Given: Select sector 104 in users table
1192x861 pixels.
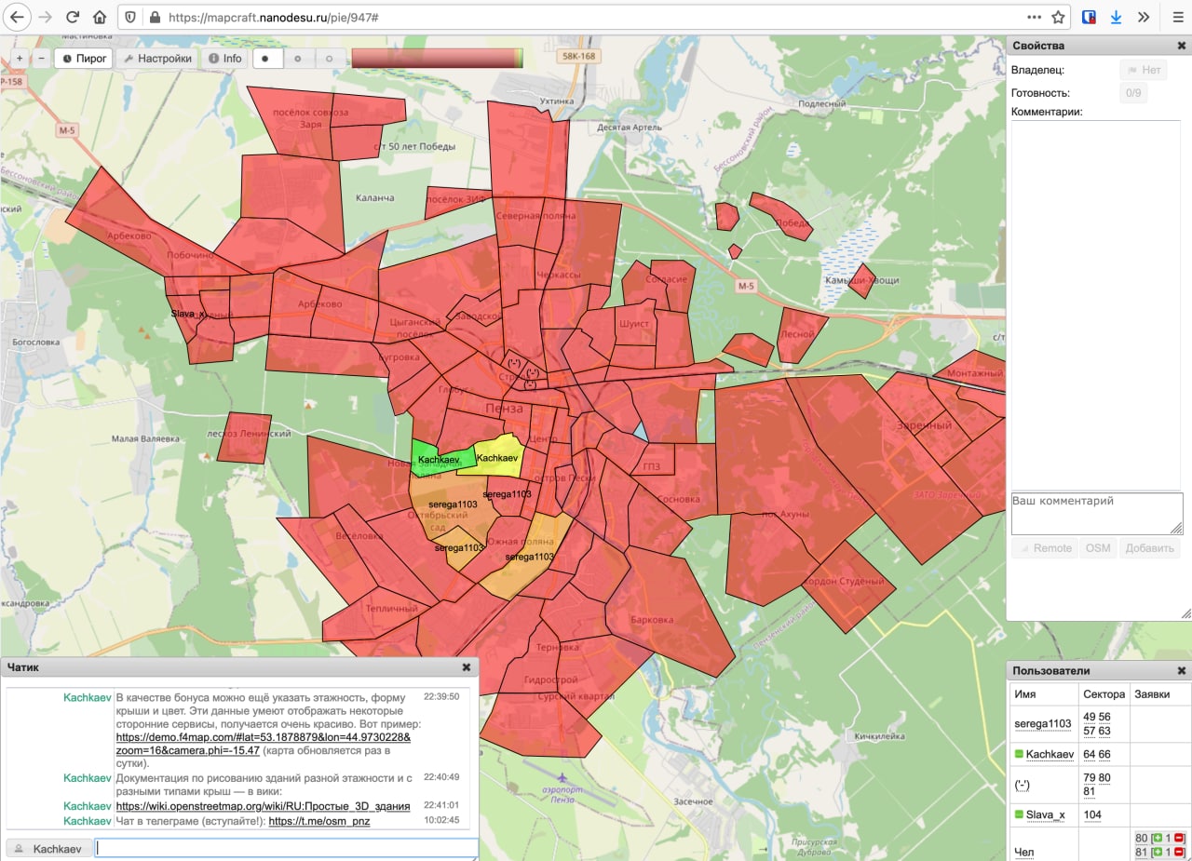Looking at the screenshot, I should tap(1092, 814).
